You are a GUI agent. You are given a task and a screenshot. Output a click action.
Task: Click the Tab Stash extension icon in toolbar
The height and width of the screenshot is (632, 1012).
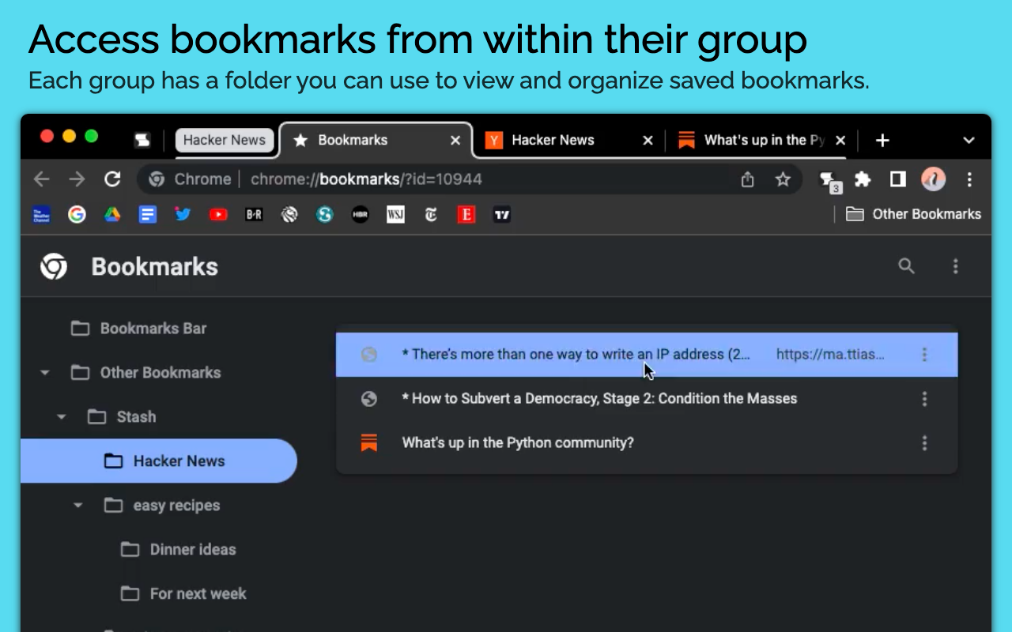828,180
